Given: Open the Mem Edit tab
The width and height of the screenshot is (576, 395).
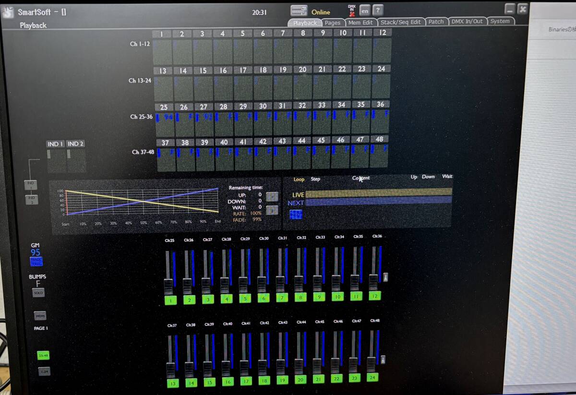Looking at the screenshot, I should pyautogui.click(x=360, y=23).
